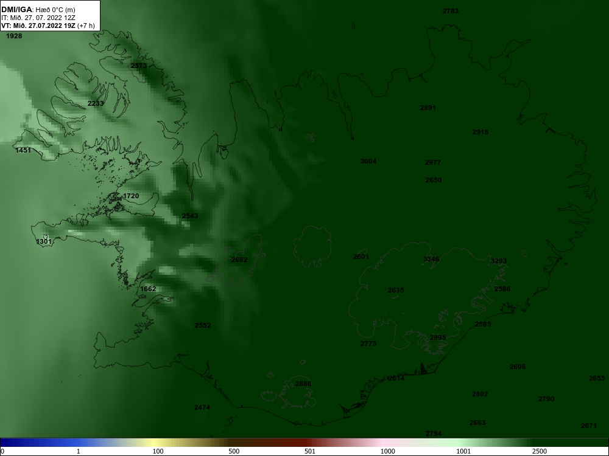Image resolution: width=609 pixels, height=456 pixels.
Task: Click the map value 2650
Action: coord(434,179)
